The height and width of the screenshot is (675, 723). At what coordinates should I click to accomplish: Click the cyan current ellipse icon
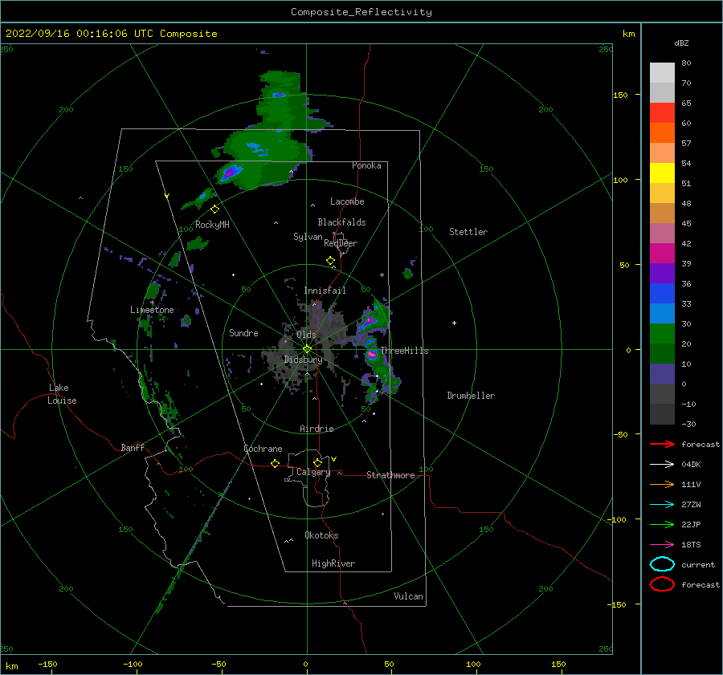coord(662,564)
